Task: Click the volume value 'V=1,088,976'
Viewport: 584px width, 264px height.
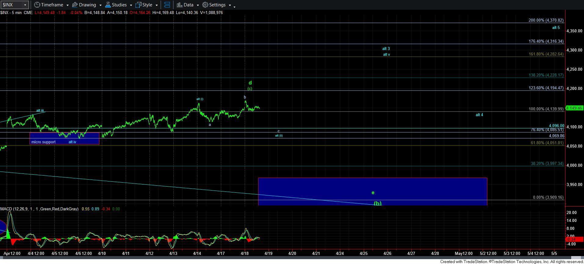Action: pyautogui.click(x=211, y=12)
